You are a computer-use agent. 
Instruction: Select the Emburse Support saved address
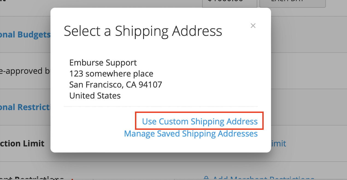point(115,79)
